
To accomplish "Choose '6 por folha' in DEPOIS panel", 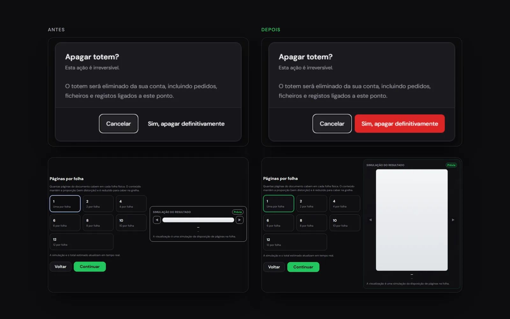I will (x=279, y=223).
